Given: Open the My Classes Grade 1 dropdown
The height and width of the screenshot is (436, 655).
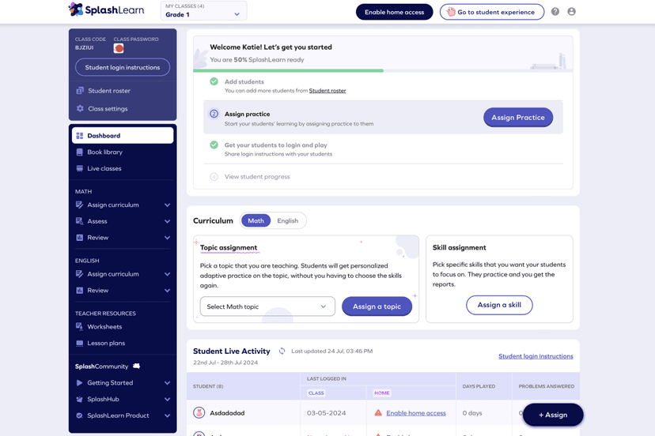Looking at the screenshot, I should coord(203,11).
